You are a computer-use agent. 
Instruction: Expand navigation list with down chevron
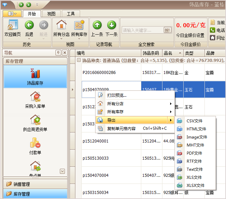pyautogui.click(x=62, y=171)
